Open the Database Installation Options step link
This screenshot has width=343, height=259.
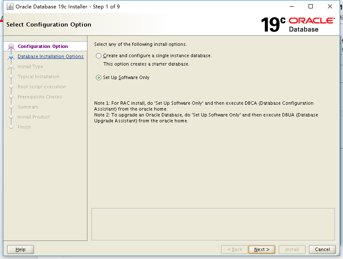[x=50, y=56]
